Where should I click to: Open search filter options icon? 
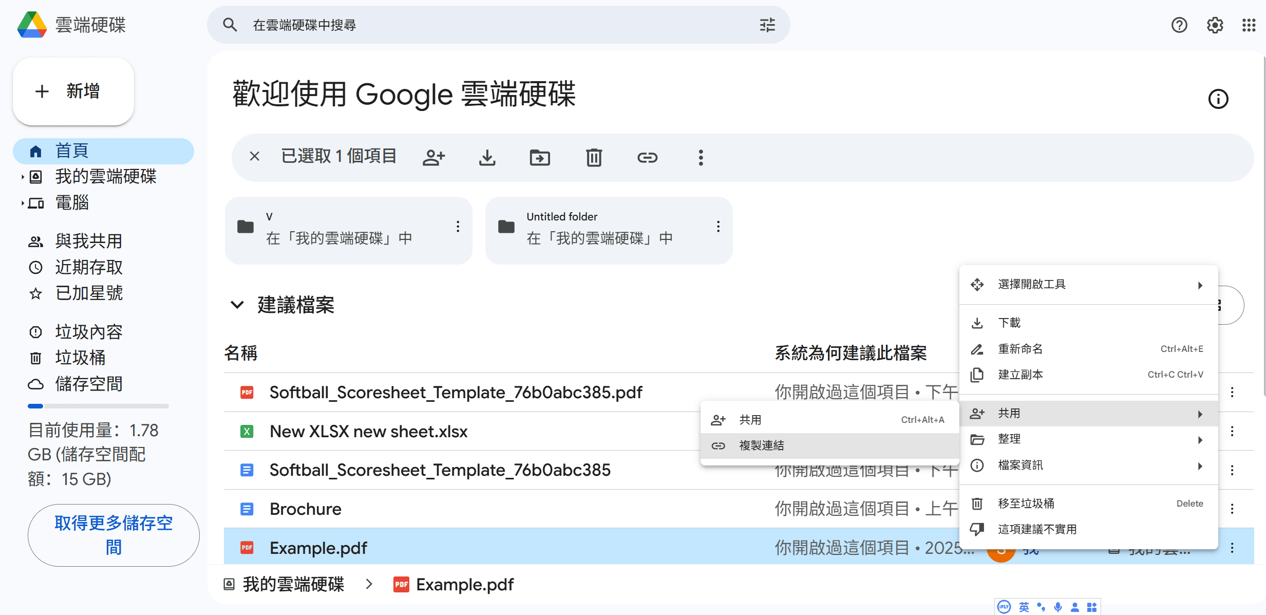pos(767,25)
